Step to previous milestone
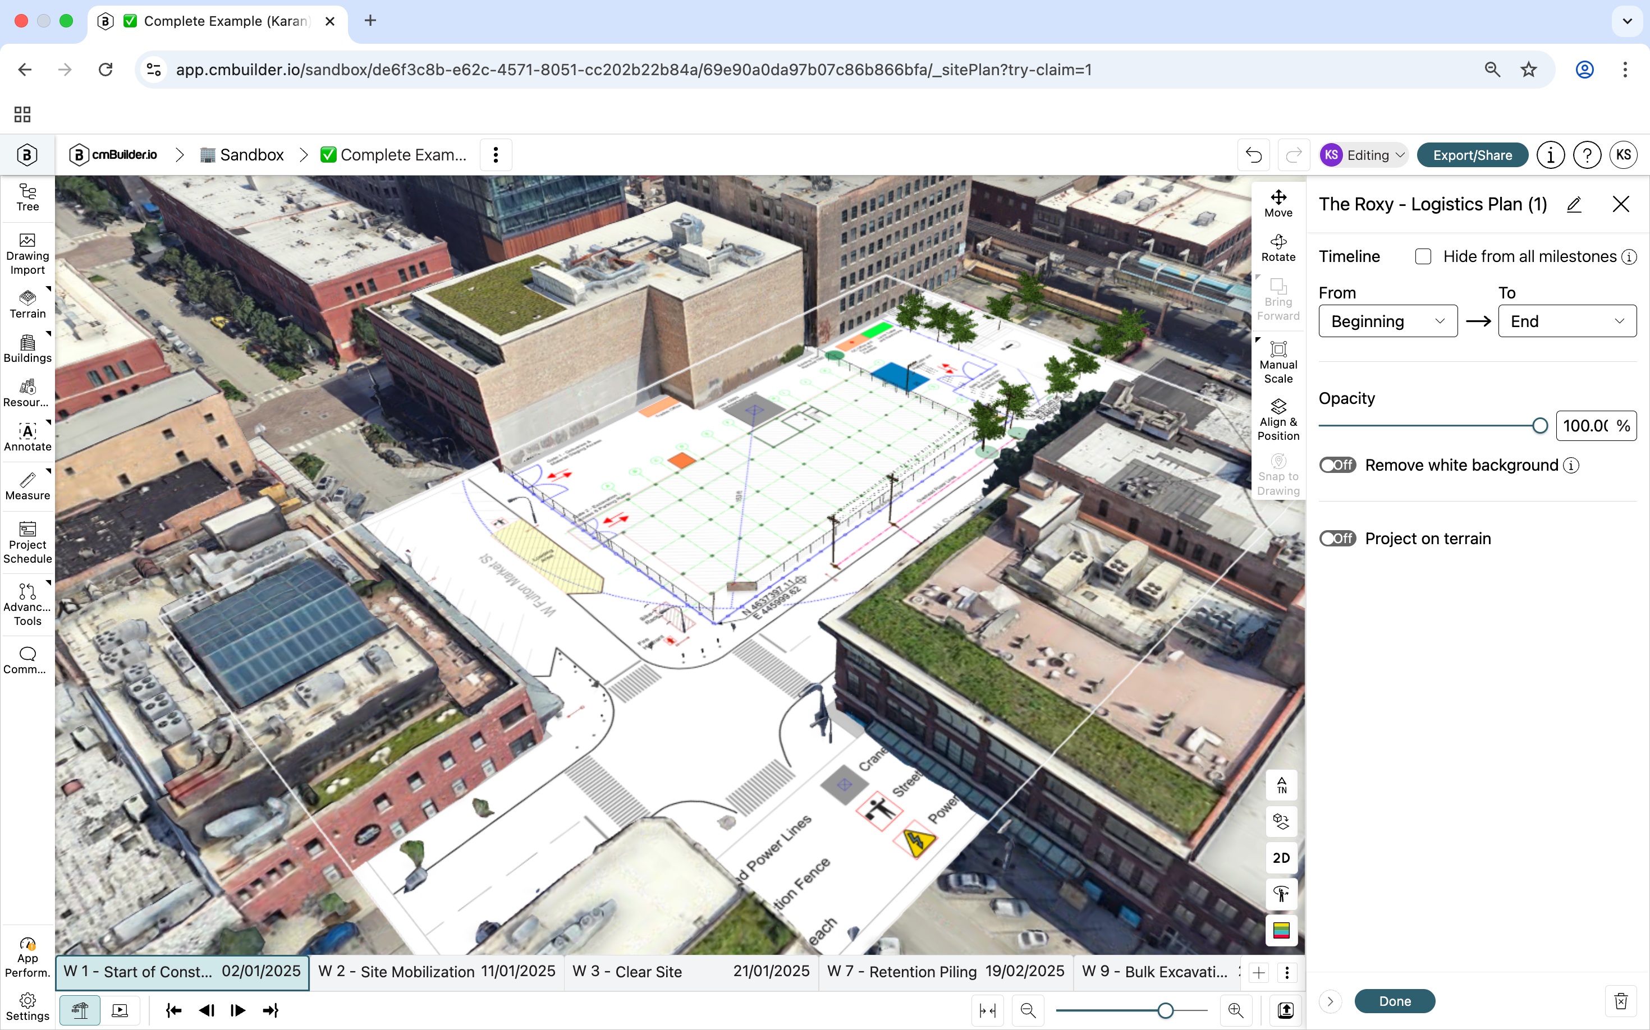Screen dimensions: 1650x1030 (207, 1010)
